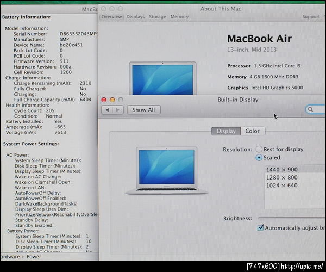326x272 pixels.
Task: Click the Battery Power label
Action: 23,231
